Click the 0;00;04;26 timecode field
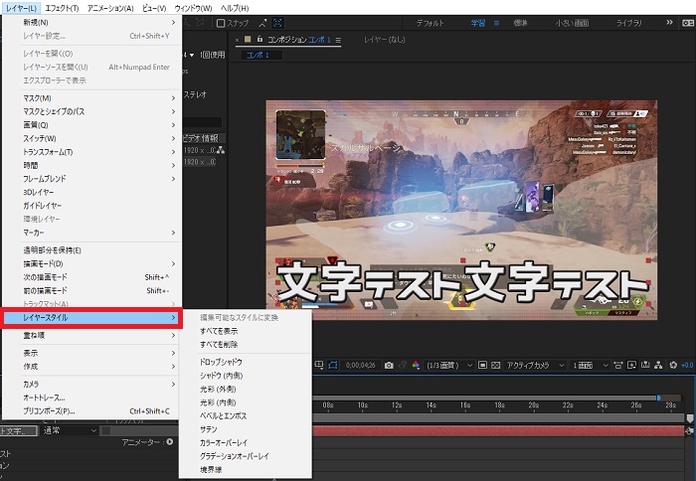The width and height of the screenshot is (696, 481). tap(360, 365)
